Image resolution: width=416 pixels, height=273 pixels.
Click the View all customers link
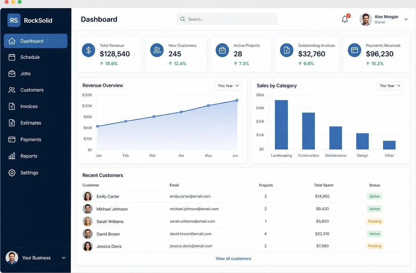[233, 259]
